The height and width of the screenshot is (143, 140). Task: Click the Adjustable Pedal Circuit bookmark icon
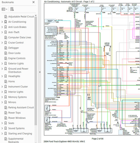click(x=6, y=16)
